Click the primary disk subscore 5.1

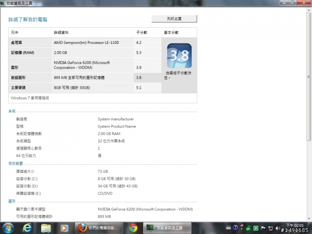tap(138, 88)
